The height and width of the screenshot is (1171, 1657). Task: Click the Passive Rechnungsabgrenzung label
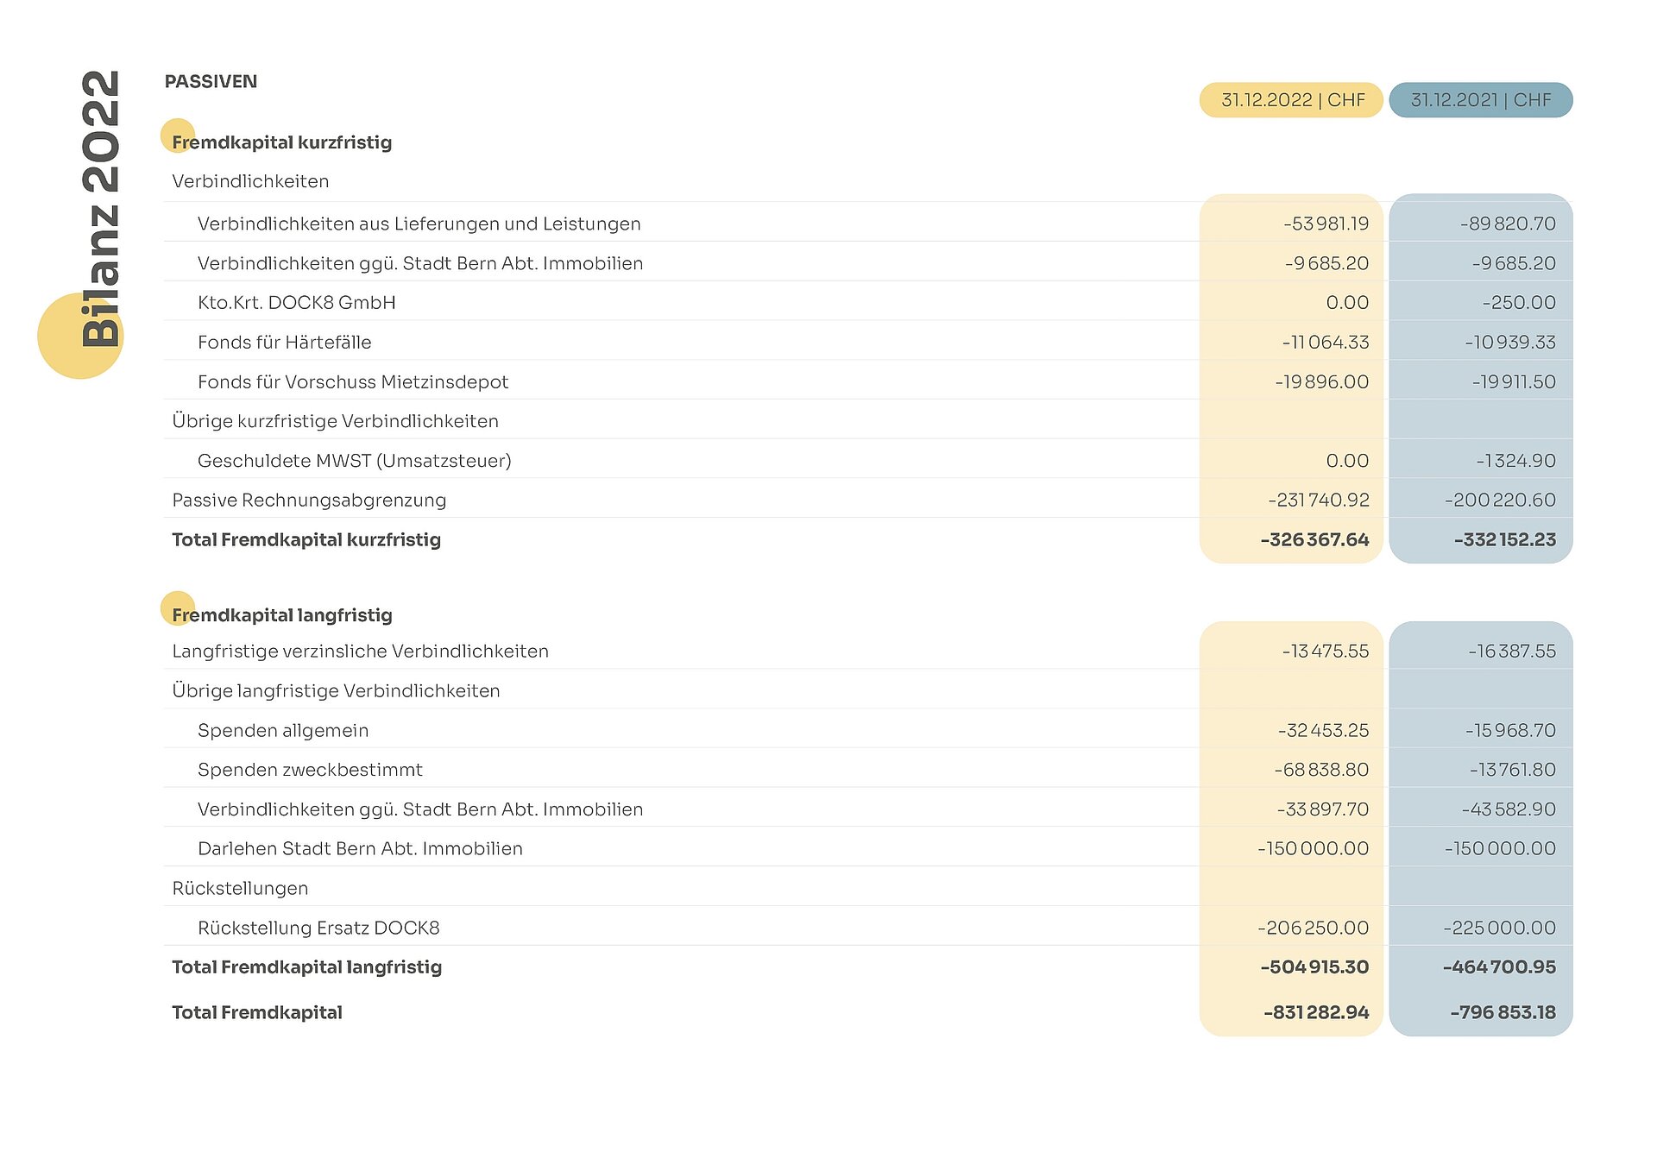(309, 501)
